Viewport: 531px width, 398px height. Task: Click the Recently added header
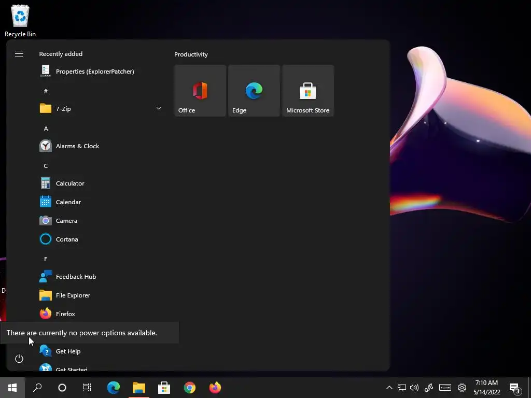point(61,54)
